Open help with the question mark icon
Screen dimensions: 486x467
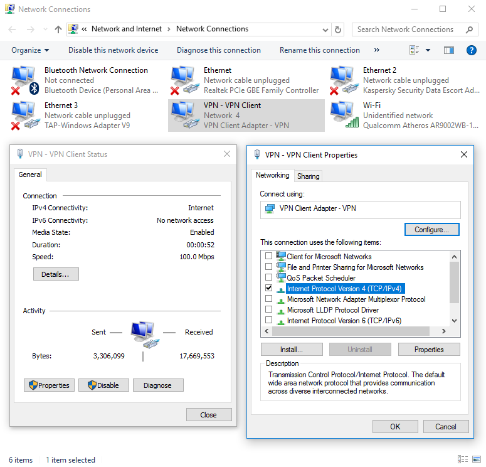pos(471,50)
